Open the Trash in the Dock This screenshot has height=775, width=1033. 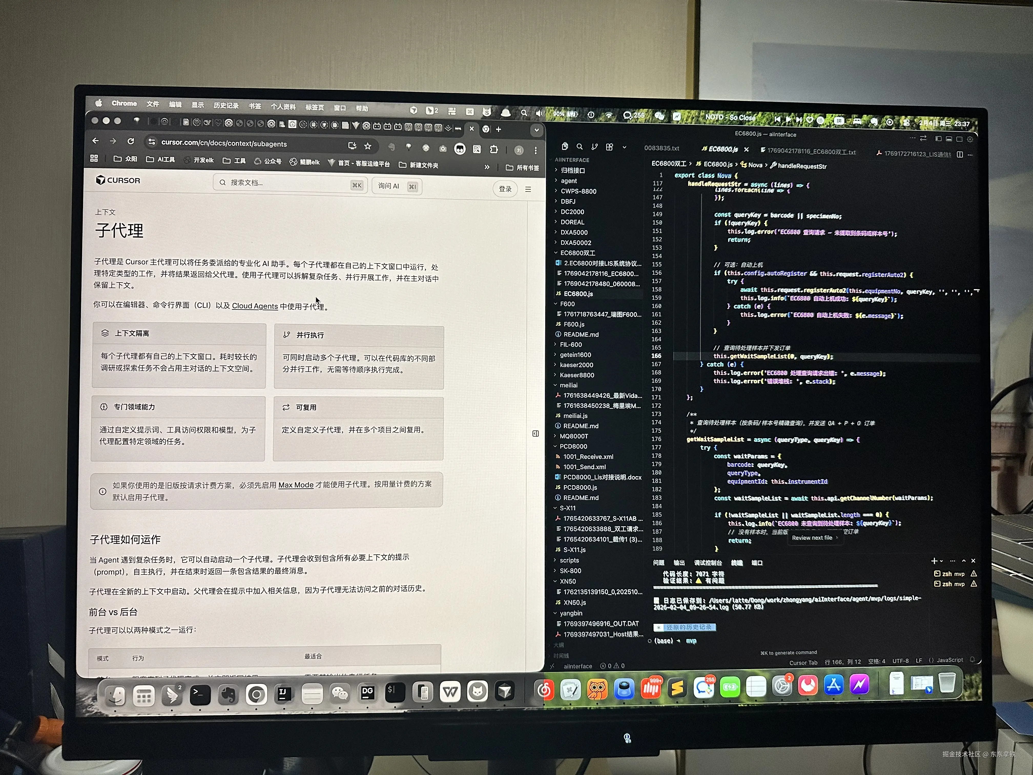click(947, 683)
